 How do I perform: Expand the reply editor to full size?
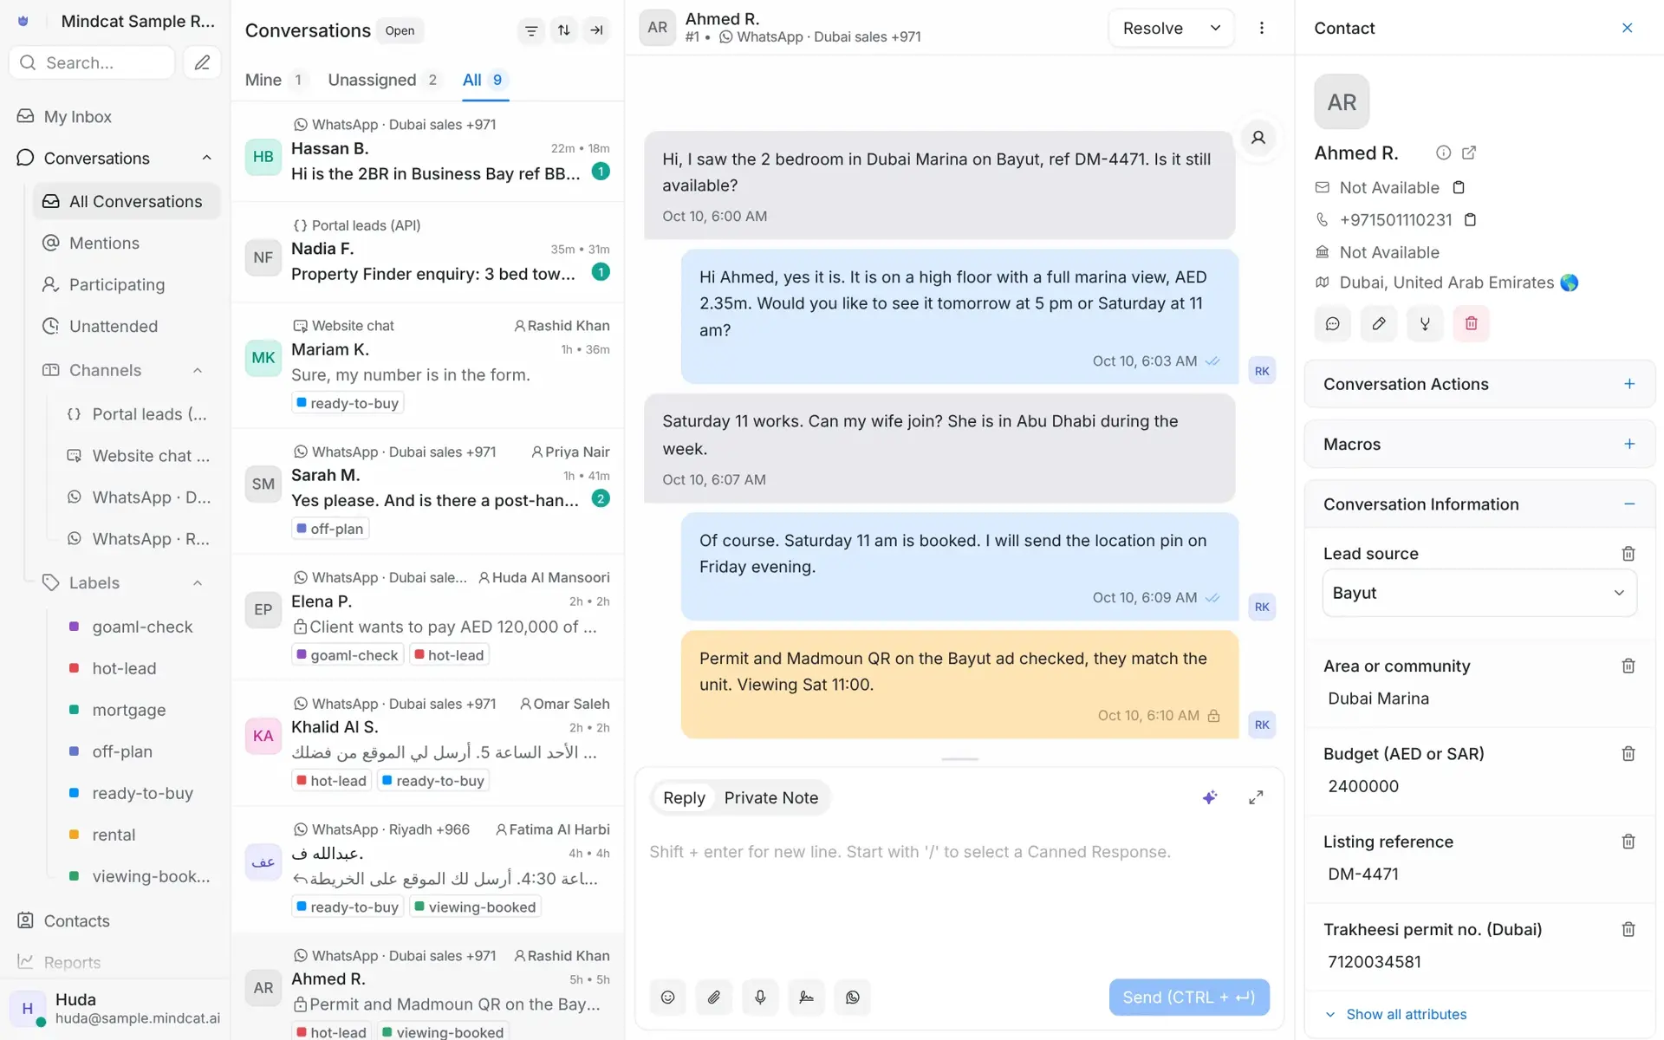pyautogui.click(x=1256, y=797)
